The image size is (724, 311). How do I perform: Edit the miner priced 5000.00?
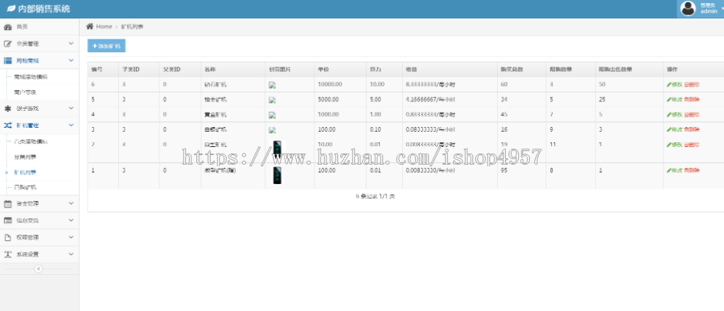674,100
